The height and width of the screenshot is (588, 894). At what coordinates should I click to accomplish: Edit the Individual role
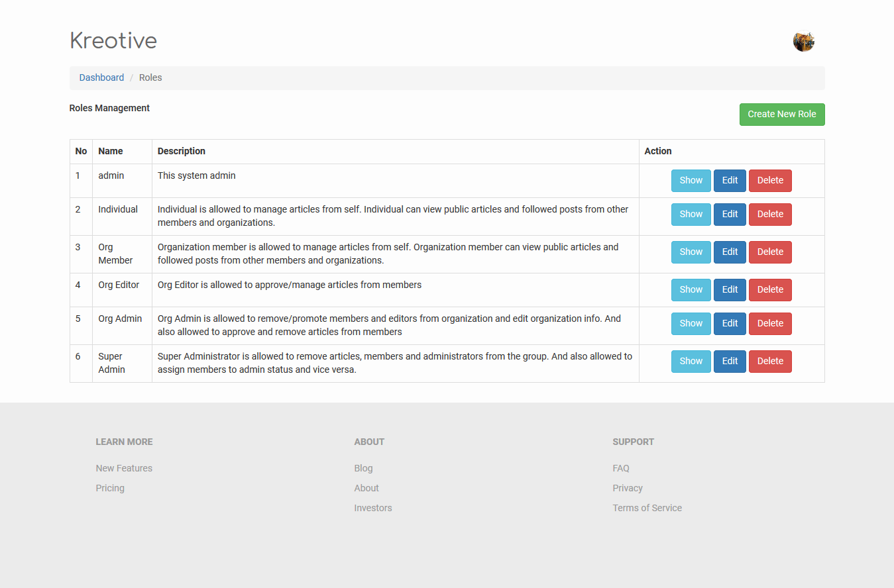tap(730, 215)
